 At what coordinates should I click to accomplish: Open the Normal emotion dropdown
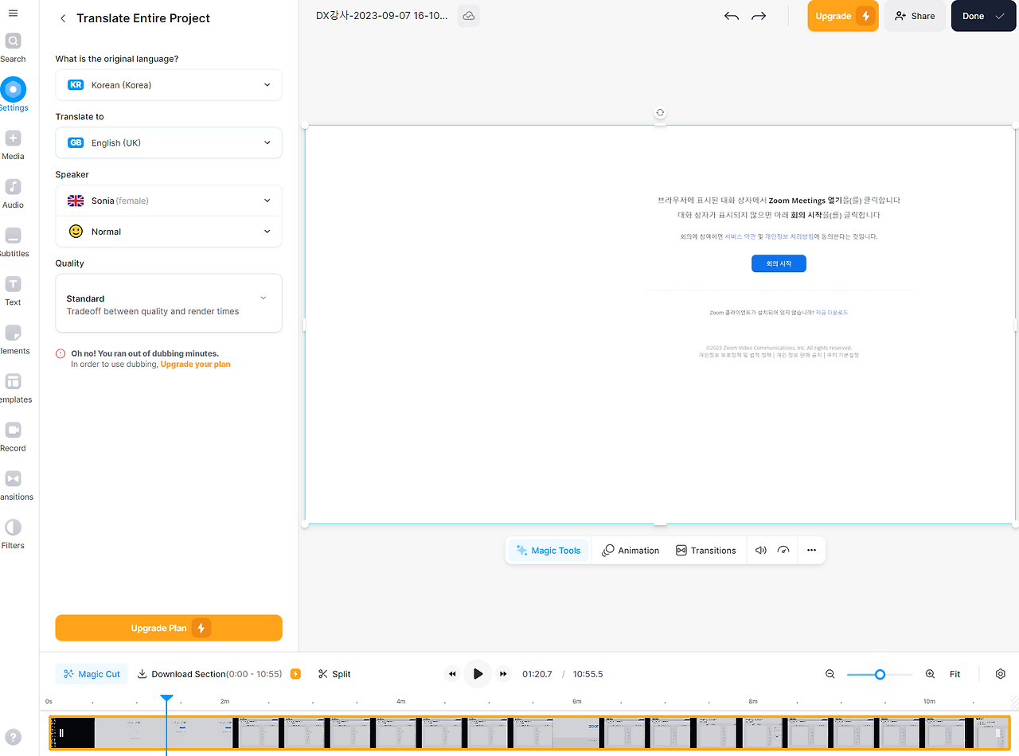(169, 232)
